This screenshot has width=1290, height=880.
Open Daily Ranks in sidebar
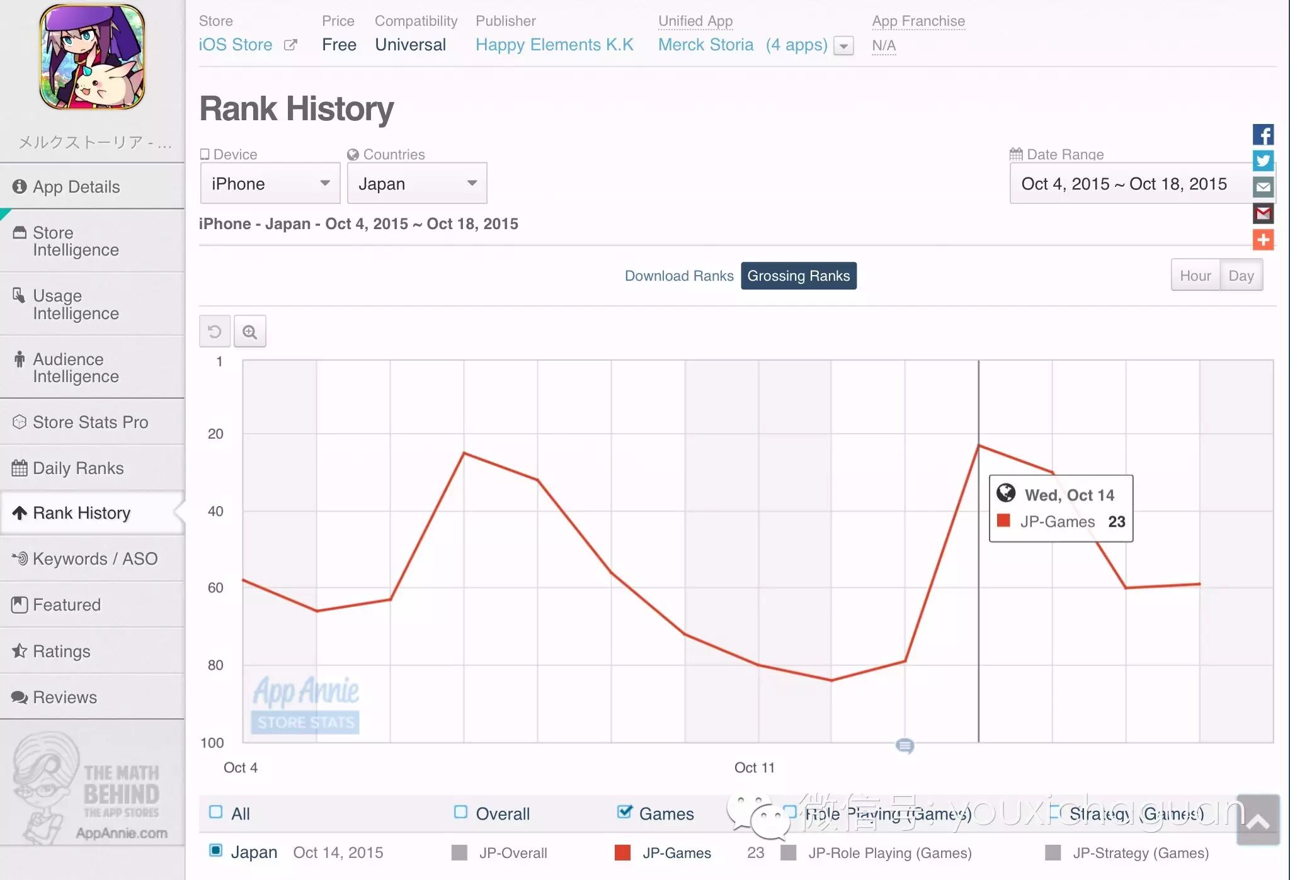(x=78, y=468)
